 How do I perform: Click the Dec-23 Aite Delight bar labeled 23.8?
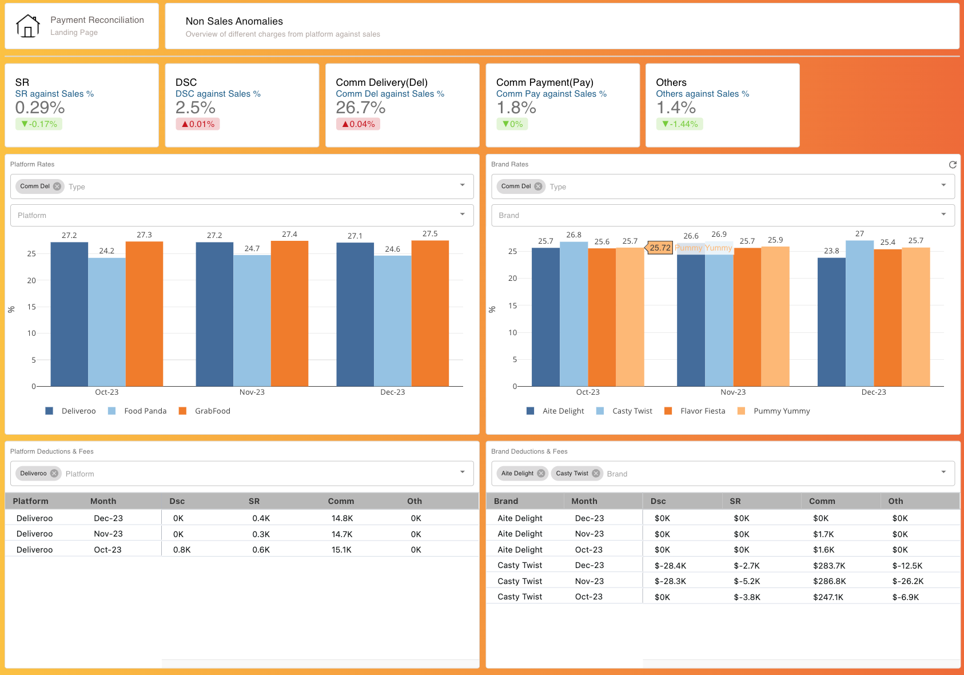coord(831,322)
